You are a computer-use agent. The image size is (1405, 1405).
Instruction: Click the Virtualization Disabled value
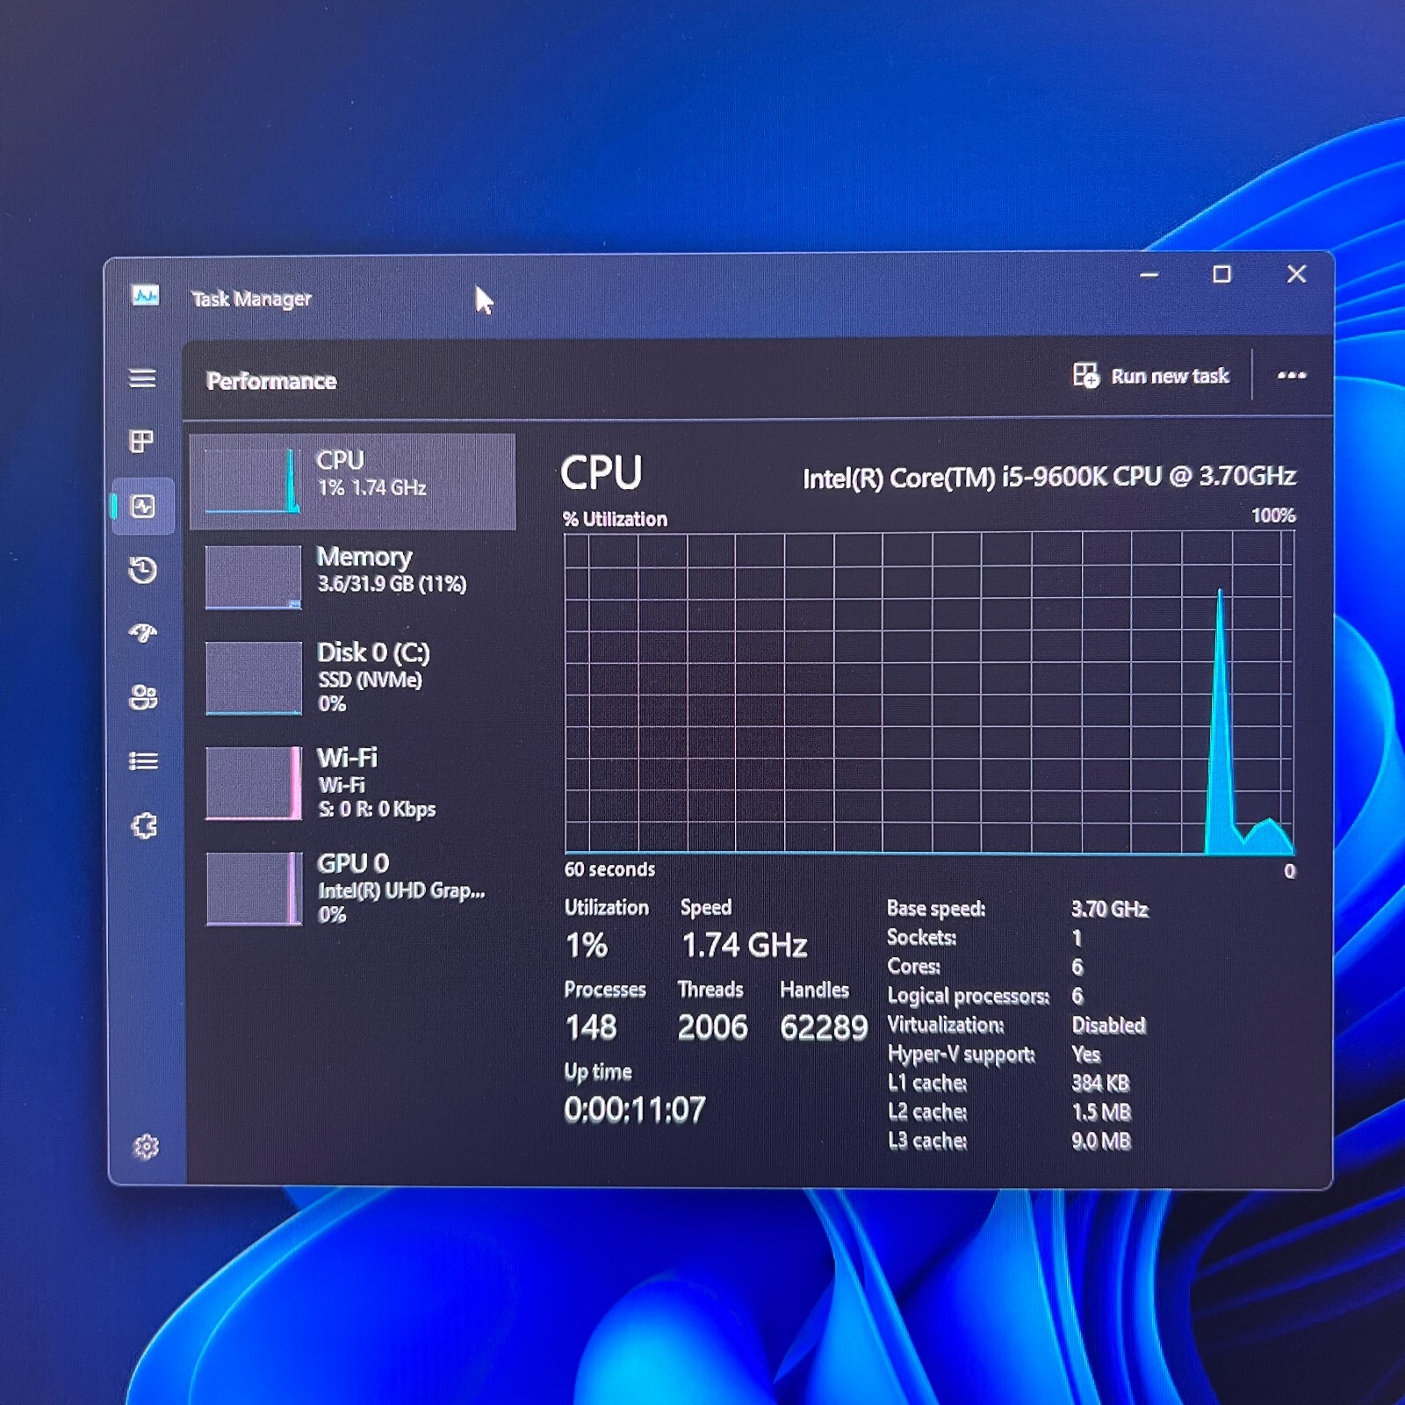tap(1109, 1025)
